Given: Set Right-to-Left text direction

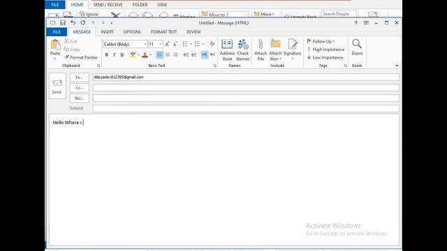Looking at the screenshot, I should (212, 54).
